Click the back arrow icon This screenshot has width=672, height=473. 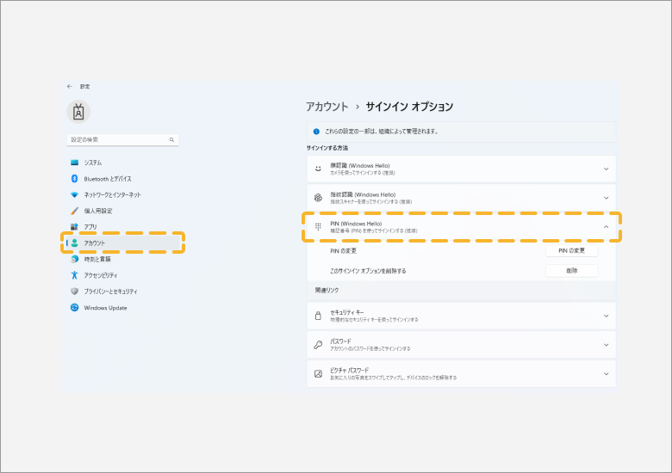point(70,86)
